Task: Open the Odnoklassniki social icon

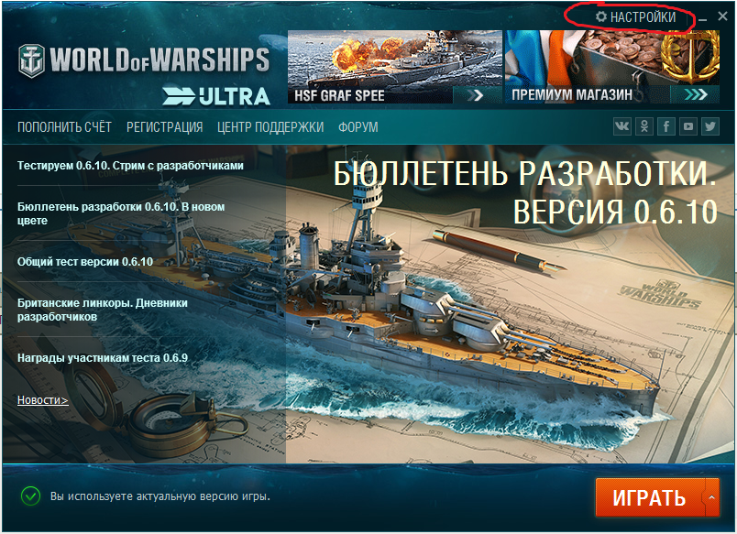Action: pyautogui.click(x=644, y=126)
